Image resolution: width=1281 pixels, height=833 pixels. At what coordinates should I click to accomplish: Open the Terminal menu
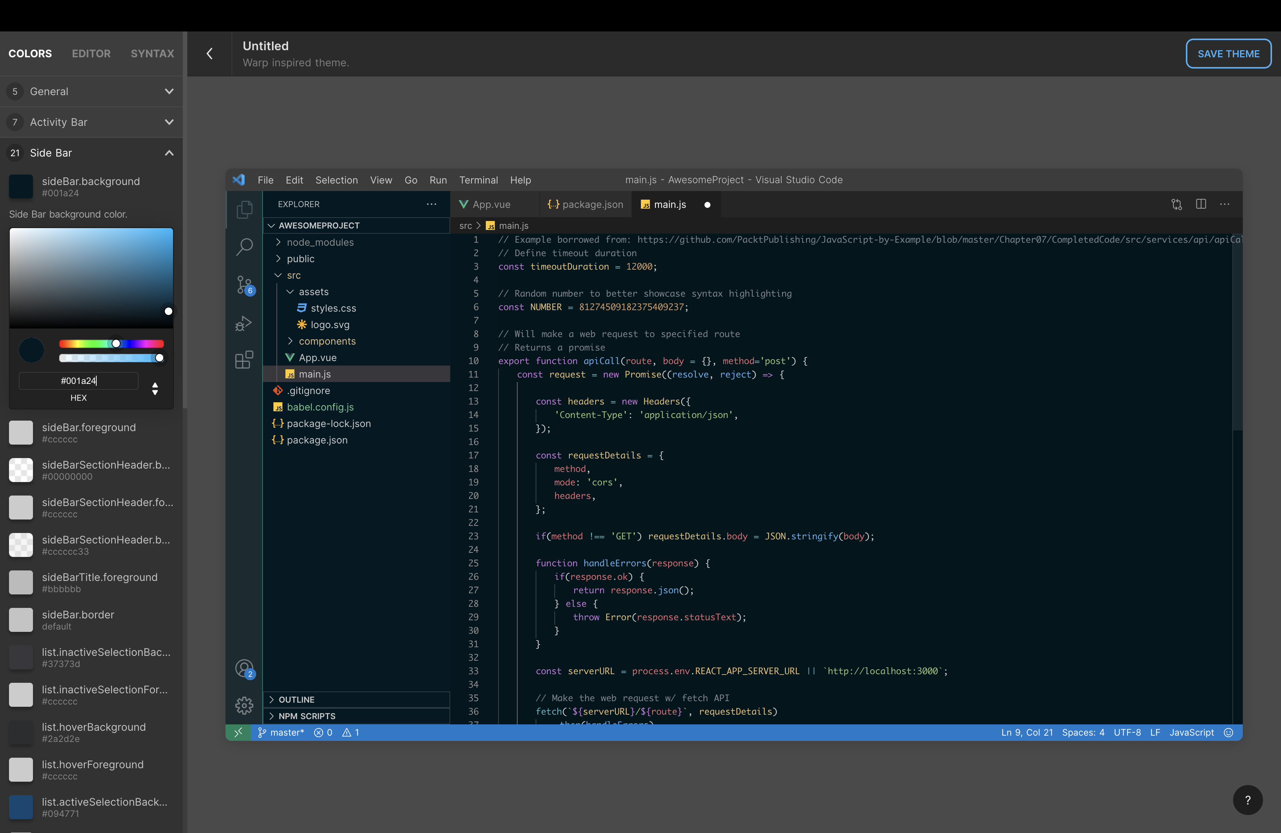tap(478, 180)
